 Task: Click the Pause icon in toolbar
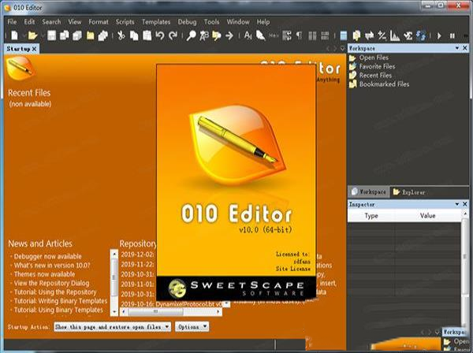click(x=452, y=36)
